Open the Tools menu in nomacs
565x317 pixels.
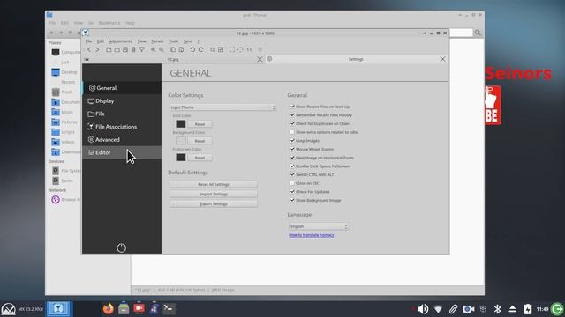[x=174, y=41]
